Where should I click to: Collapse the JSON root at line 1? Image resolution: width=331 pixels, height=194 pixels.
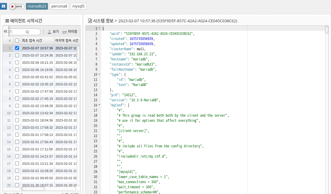[x=99, y=28]
